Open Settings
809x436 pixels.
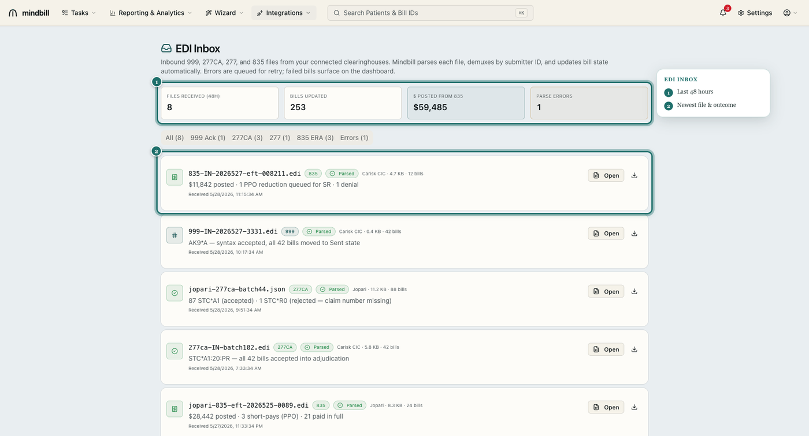coord(755,13)
